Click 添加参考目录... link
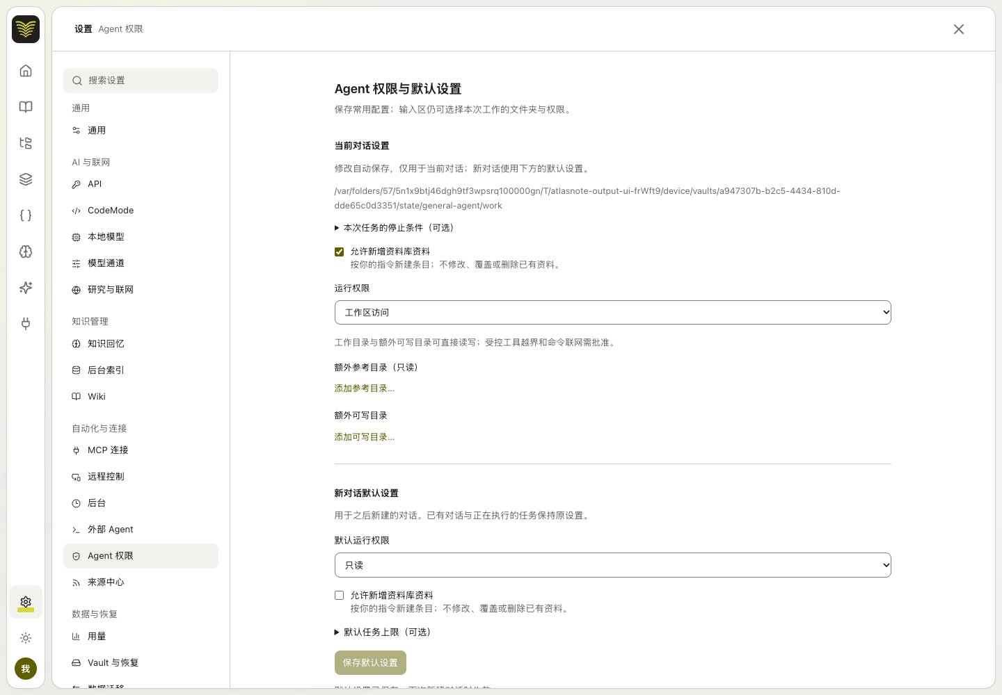 pyautogui.click(x=365, y=389)
